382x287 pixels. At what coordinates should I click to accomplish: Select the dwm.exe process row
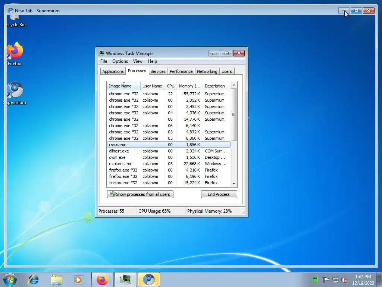pyautogui.click(x=169, y=157)
